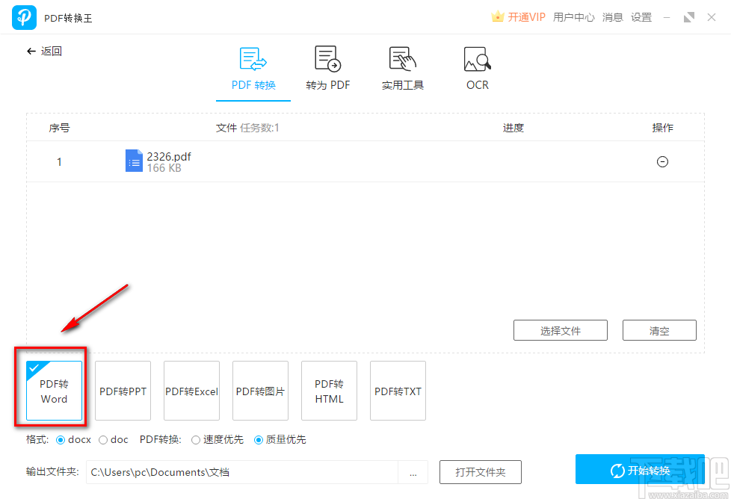Select PDF转Excel conversion mode
This screenshot has width=731, height=499.
click(191, 391)
